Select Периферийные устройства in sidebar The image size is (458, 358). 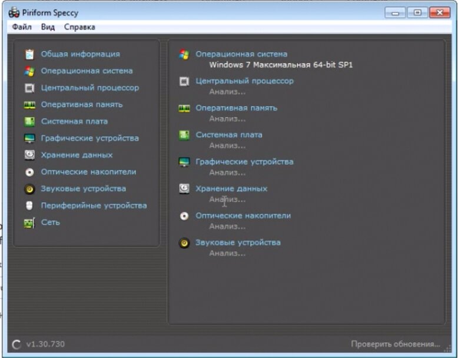pyautogui.click(x=94, y=205)
